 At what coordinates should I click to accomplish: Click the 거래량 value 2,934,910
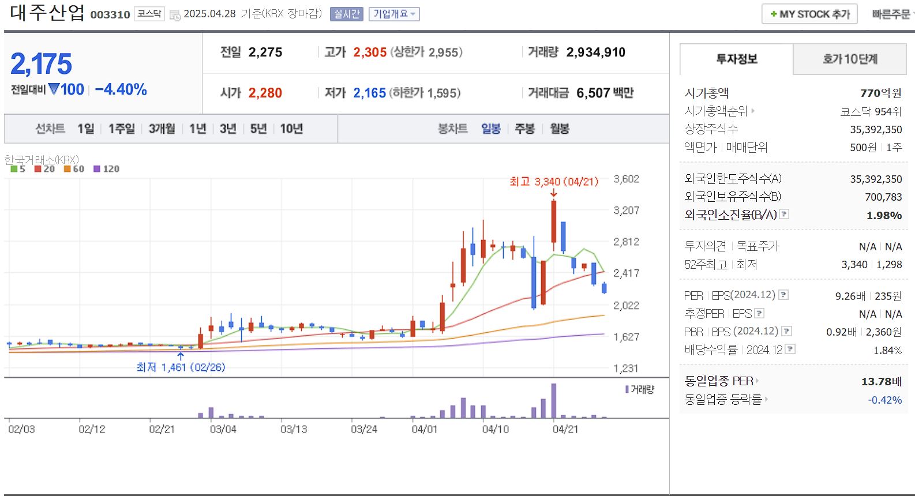pyautogui.click(x=596, y=52)
